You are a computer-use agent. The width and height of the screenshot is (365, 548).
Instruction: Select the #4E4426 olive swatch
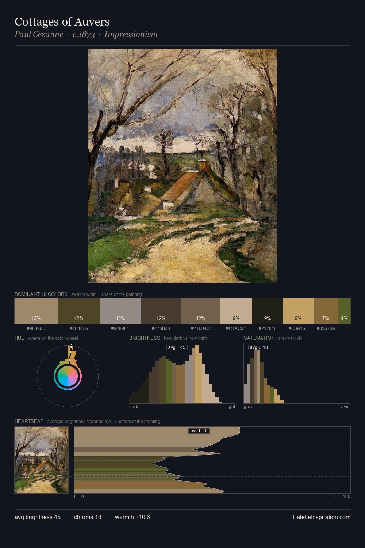coord(79,311)
